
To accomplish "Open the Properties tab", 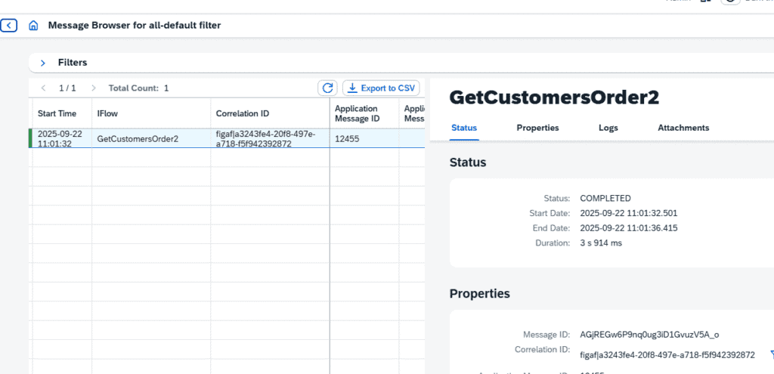I will 537,128.
